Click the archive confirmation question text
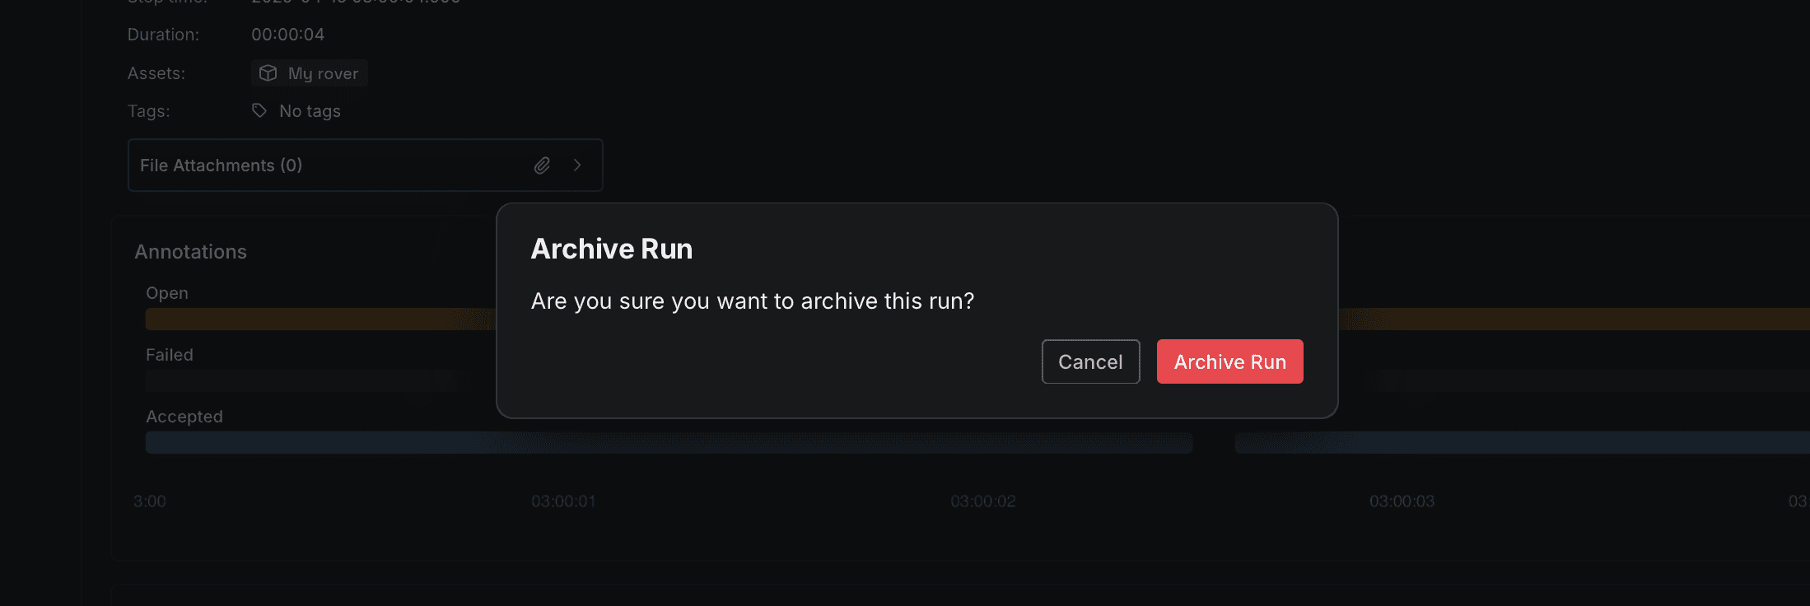 point(753,301)
